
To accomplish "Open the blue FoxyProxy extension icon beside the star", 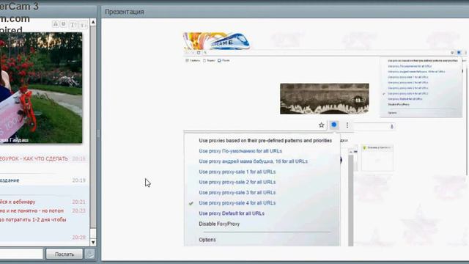I will [x=334, y=125].
